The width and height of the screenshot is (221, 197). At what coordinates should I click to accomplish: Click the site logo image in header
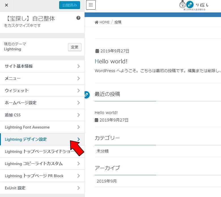(x=194, y=5)
